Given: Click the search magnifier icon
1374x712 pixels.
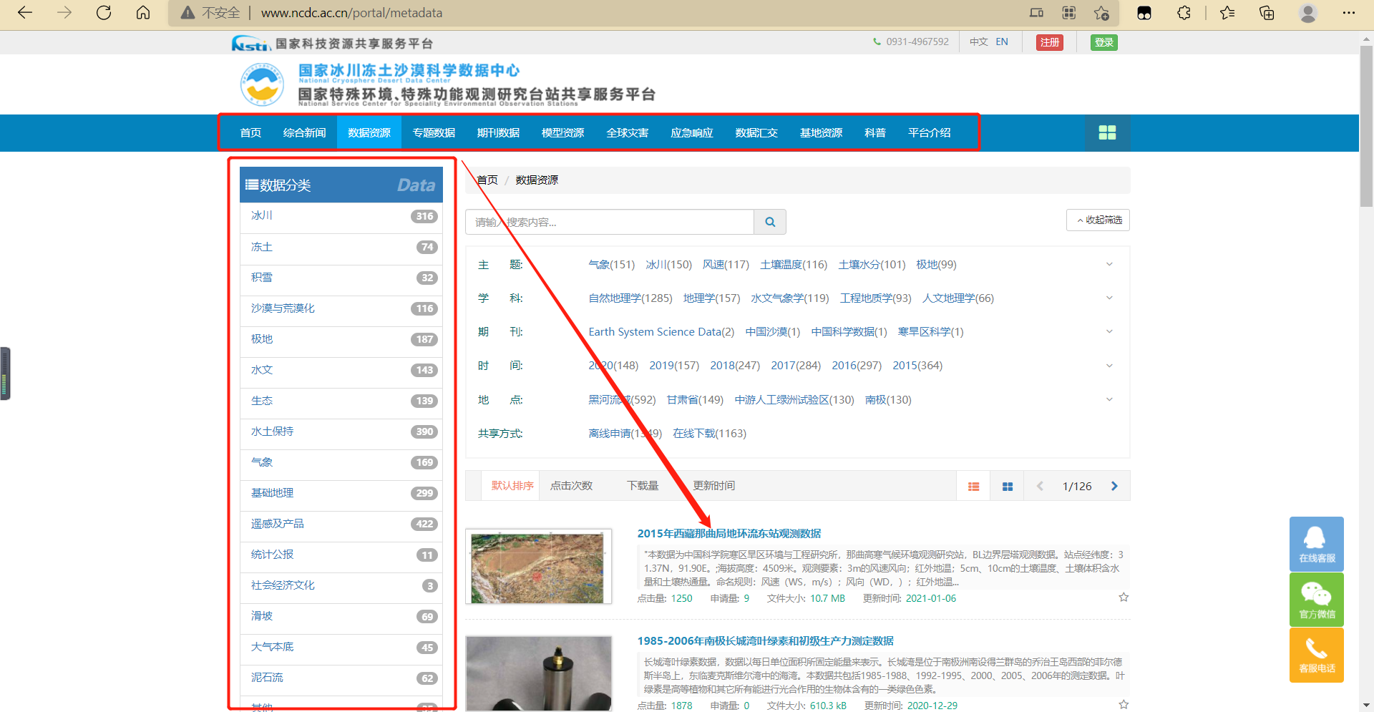Looking at the screenshot, I should point(770,222).
